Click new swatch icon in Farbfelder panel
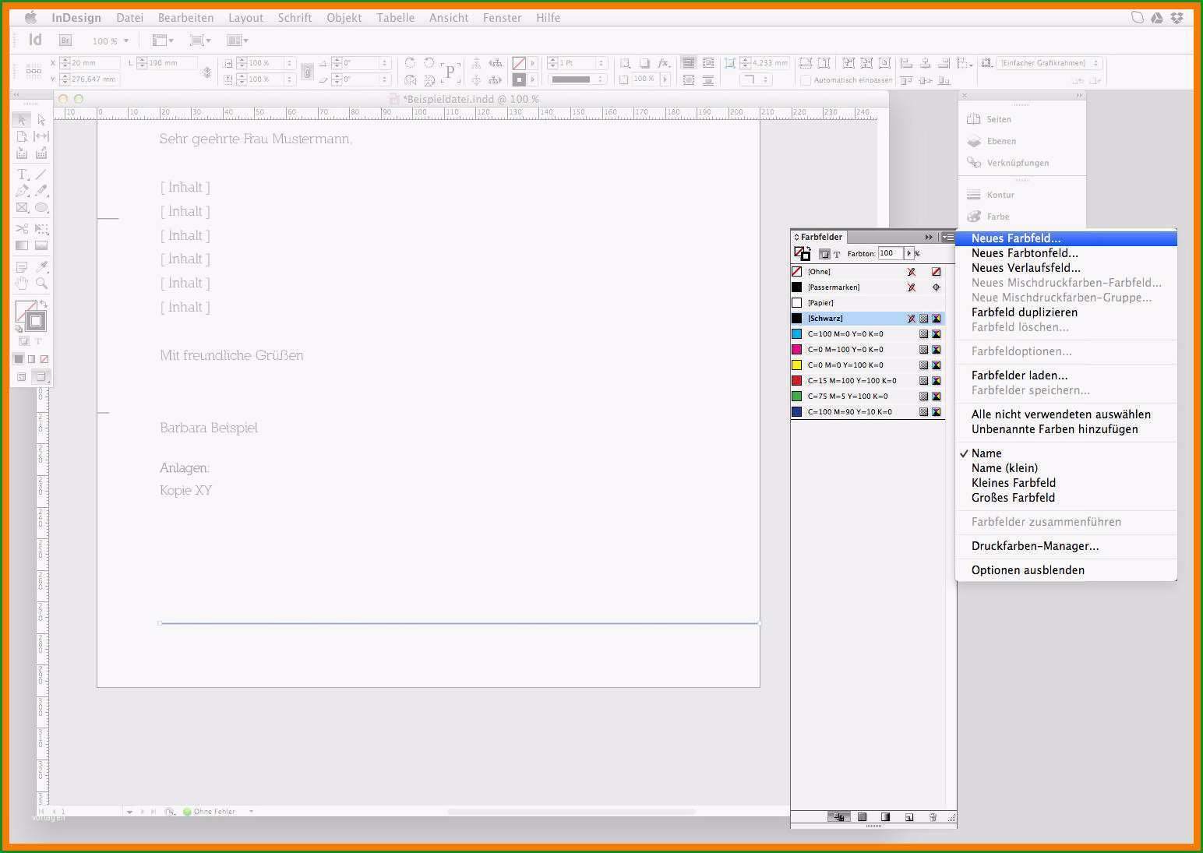Viewport: 1203px width, 853px height. coord(909,817)
